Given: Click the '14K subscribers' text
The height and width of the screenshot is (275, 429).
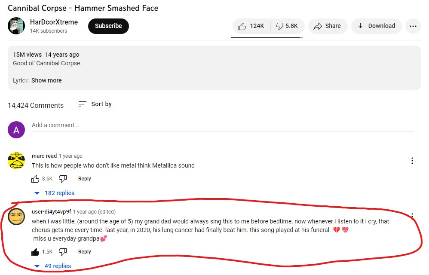Looking at the screenshot, I should [49, 31].
